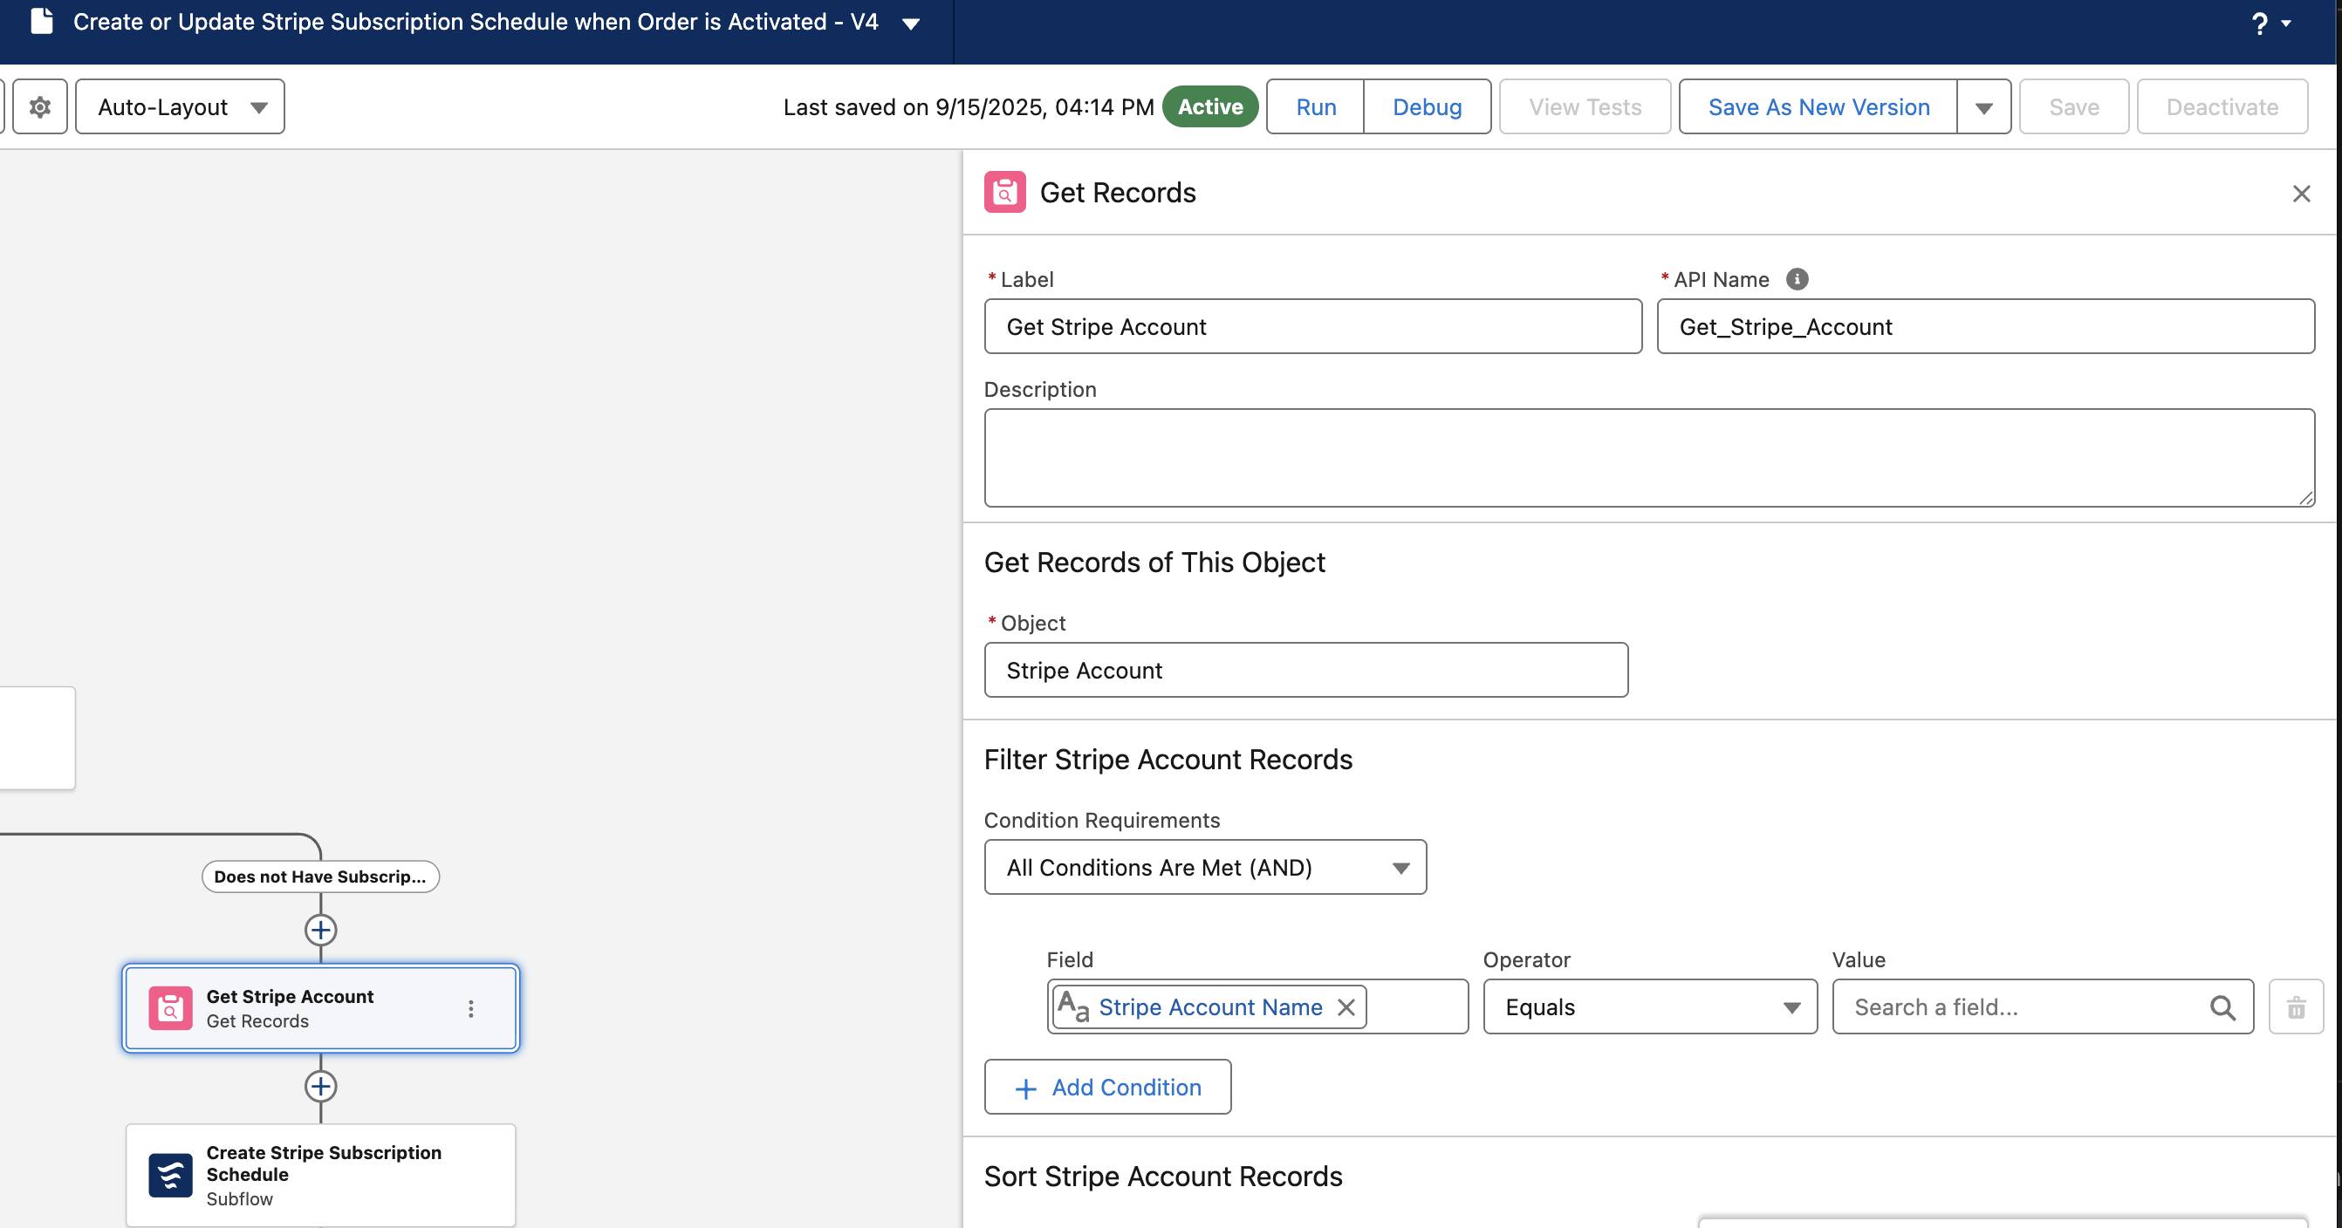Open the Get Stripe Account element actions menu
This screenshot has height=1228, width=2342.
(x=471, y=1008)
